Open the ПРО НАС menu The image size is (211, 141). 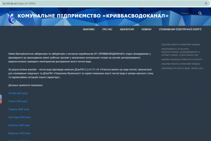[107, 29]
